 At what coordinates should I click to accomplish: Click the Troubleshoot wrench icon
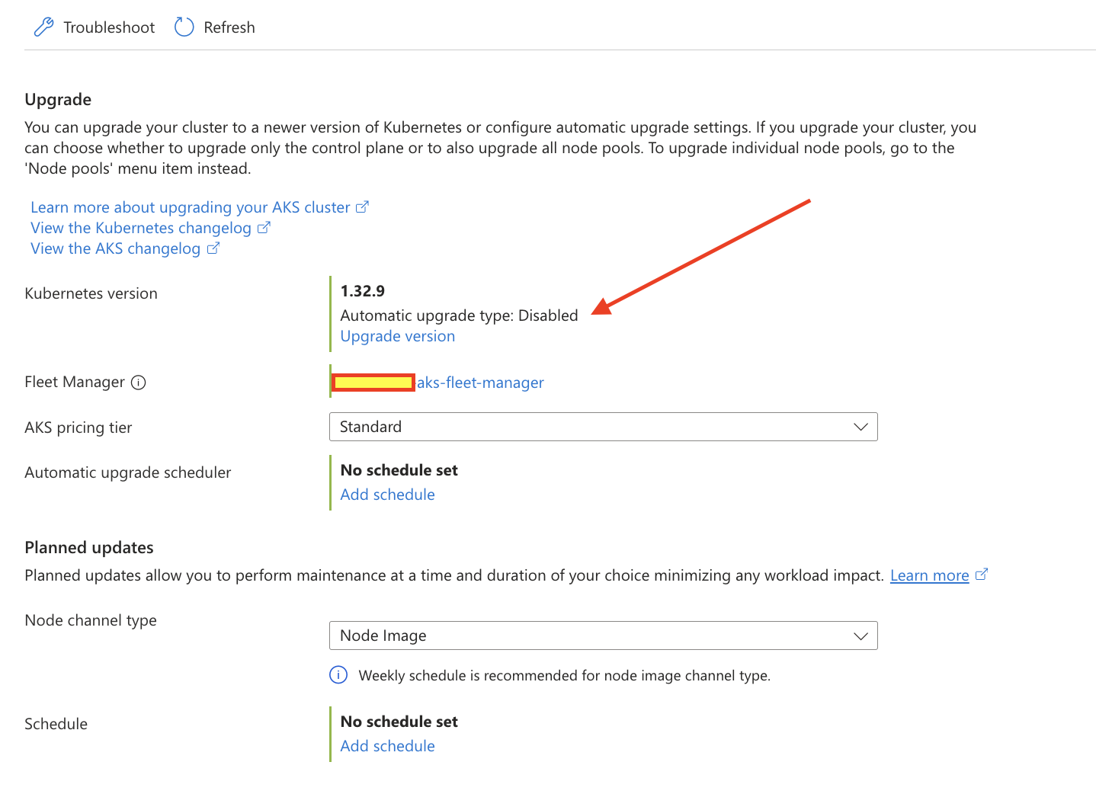(43, 27)
